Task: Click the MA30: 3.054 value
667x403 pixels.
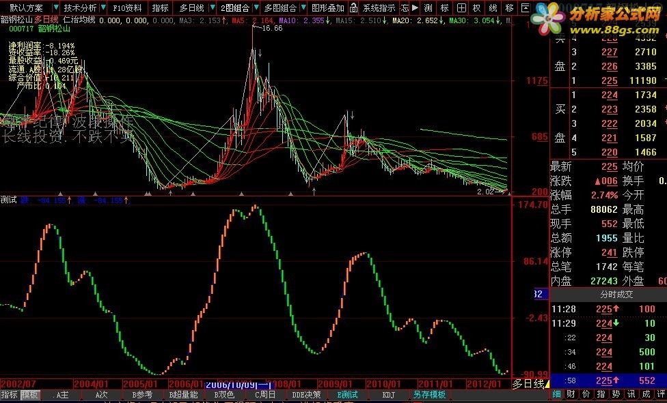Action: click(474, 20)
